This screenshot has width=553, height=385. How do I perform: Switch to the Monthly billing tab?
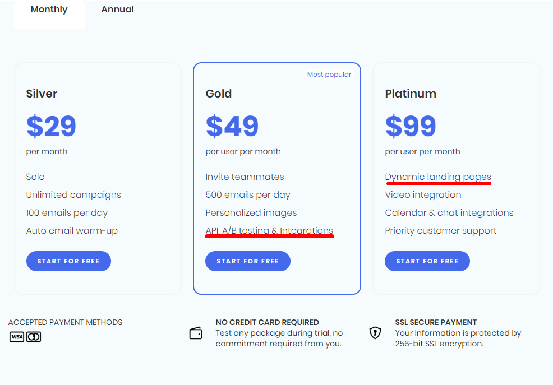[x=49, y=10]
